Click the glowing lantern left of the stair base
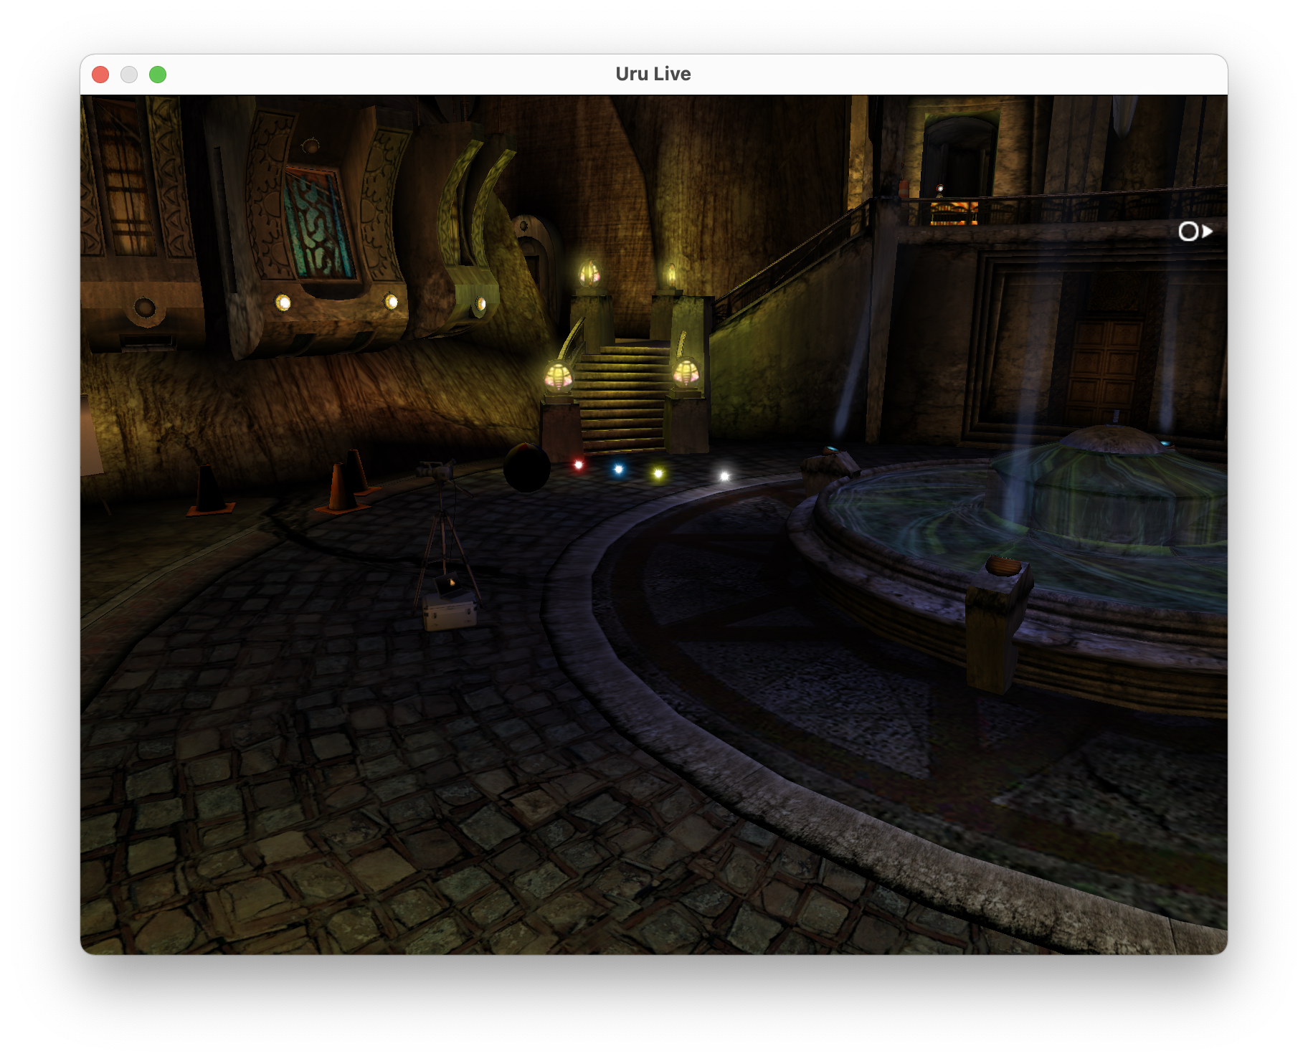This screenshot has width=1308, height=1061. (x=558, y=376)
